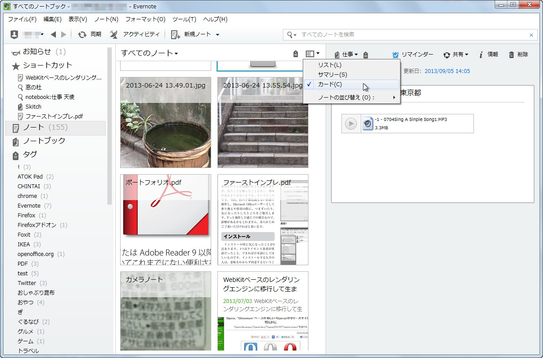The width and height of the screenshot is (543, 358).
Task: Delete note with 削除 button
Action: click(x=518, y=55)
